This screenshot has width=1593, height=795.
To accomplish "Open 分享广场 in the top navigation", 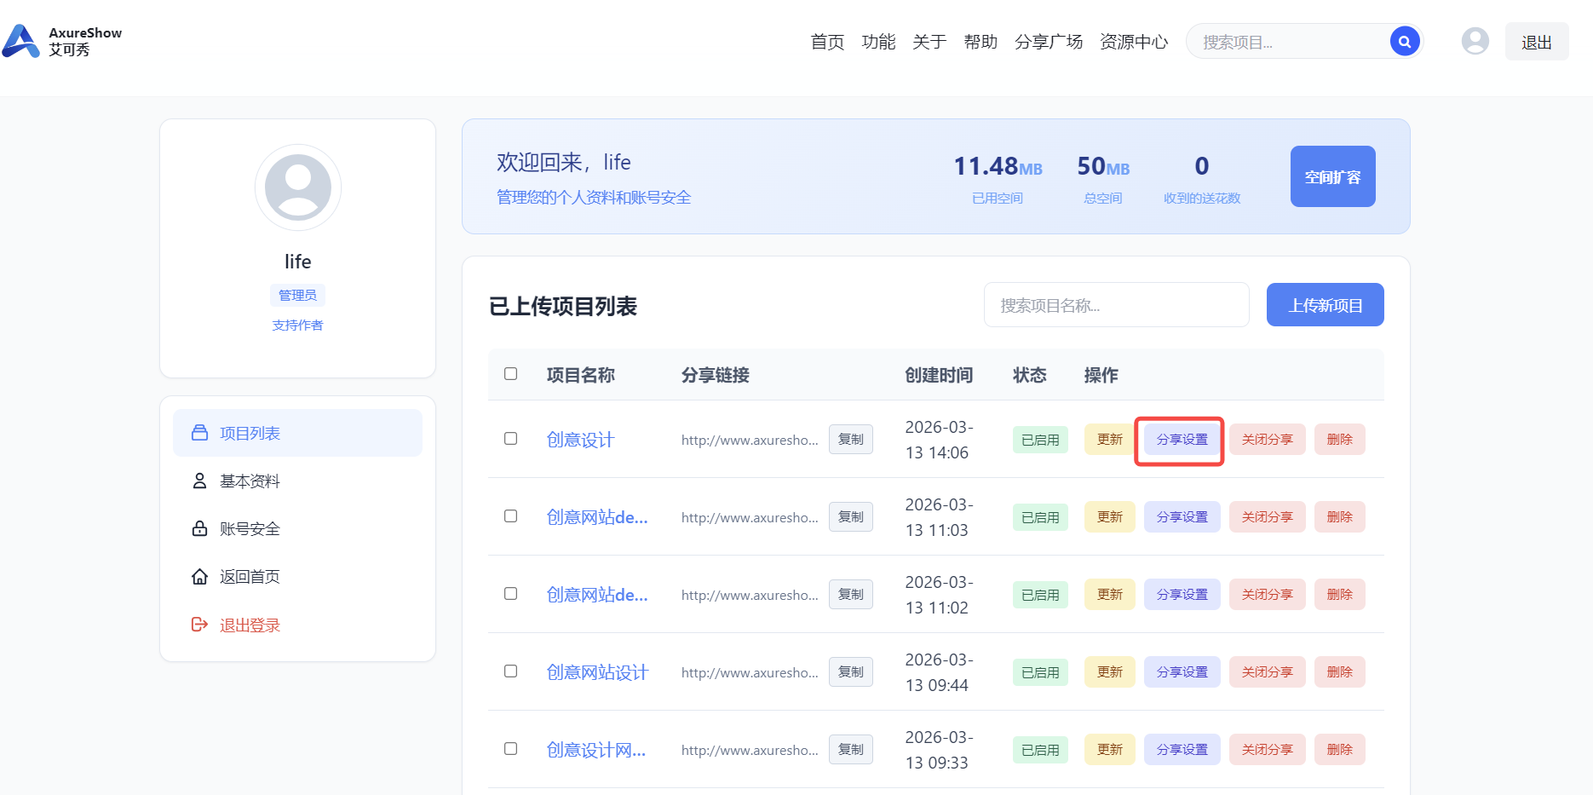I will (x=1048, y=42).
